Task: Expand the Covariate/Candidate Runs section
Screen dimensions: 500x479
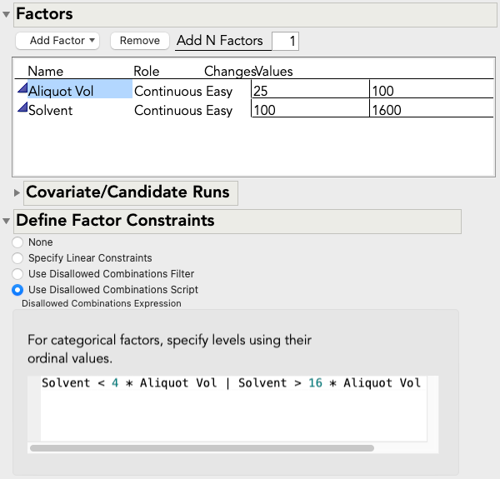Action: tap(17, 192)
